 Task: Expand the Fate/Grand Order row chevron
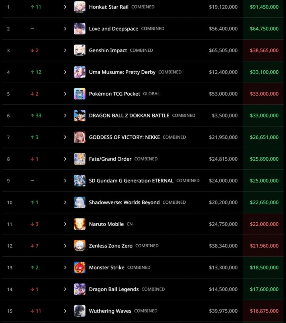click(x=65, y=159)
